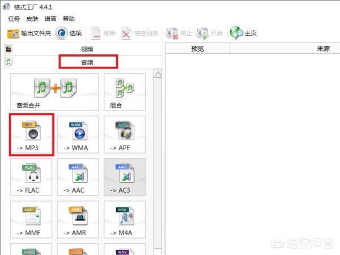The width and height of the screenshot is (340, 255).
Task: Collapse the 音频 category section
Action: pyautogui.click(x=88, y=61)
